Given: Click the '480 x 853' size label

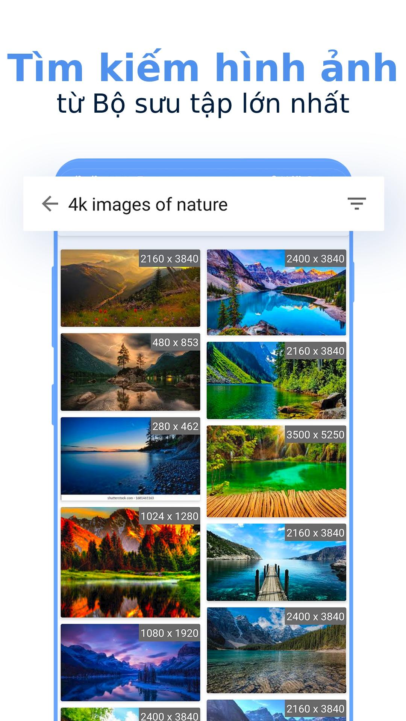Looking at the screenshot, I should click(x=175, y=342).
